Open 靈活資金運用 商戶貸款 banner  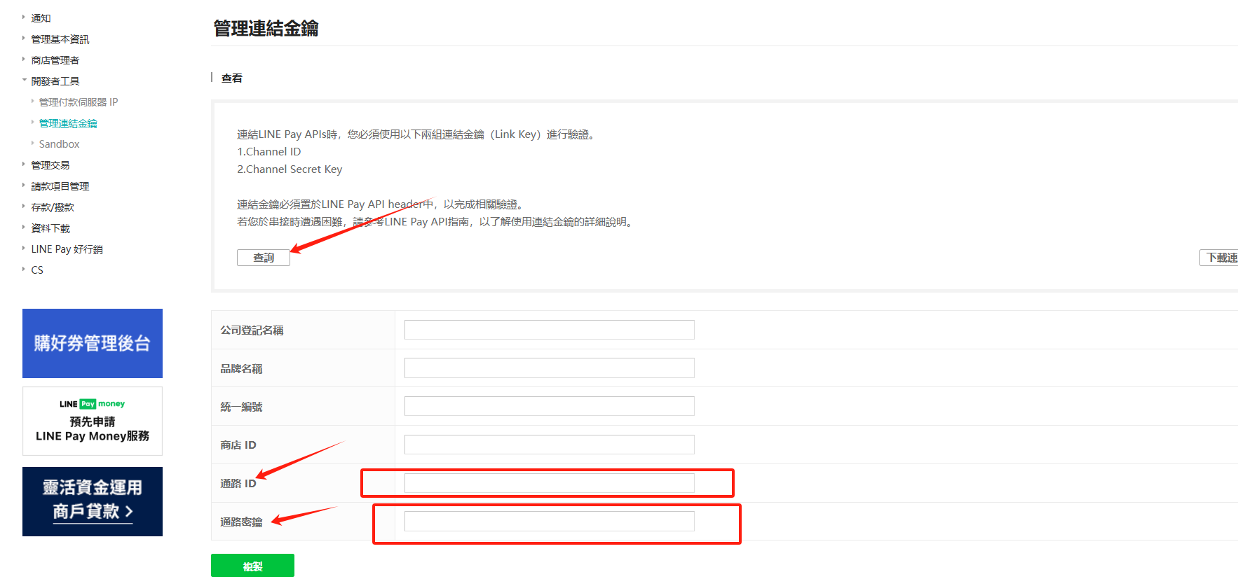[x=93, y=501]
